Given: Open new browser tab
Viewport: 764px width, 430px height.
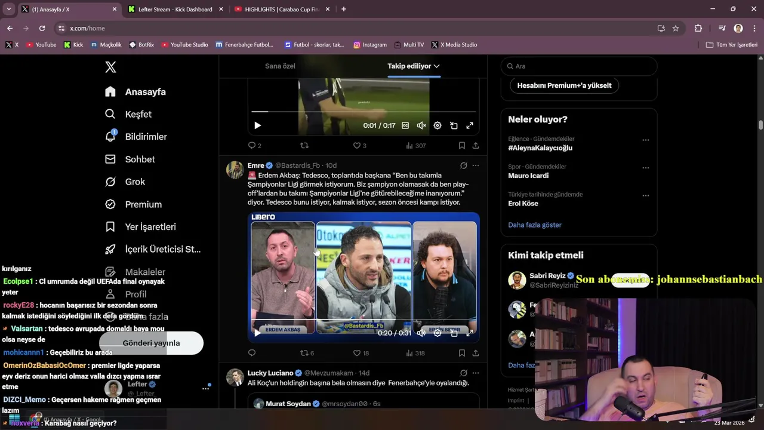Looking at the screenshot, I should click(x=343, y=9).
